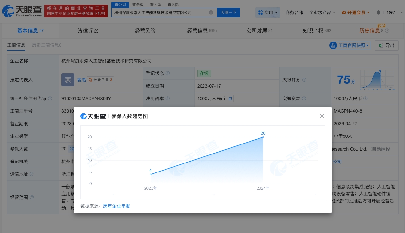Expand 工商官网快照 button arrow
The height and width of the screenshot is (233, 405).
[368, 45]
